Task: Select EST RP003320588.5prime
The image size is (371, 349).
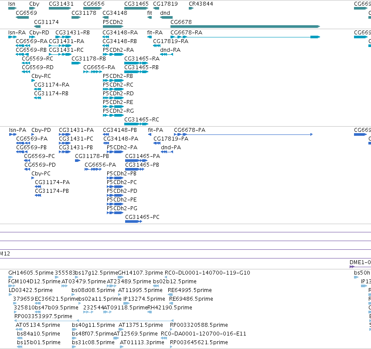Action: [199, 325]
